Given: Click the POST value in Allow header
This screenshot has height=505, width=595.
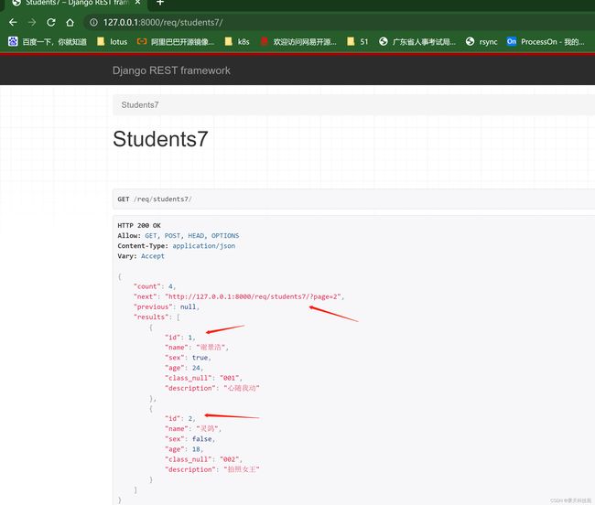Looking at the screenshot, I should pos(172,236).
